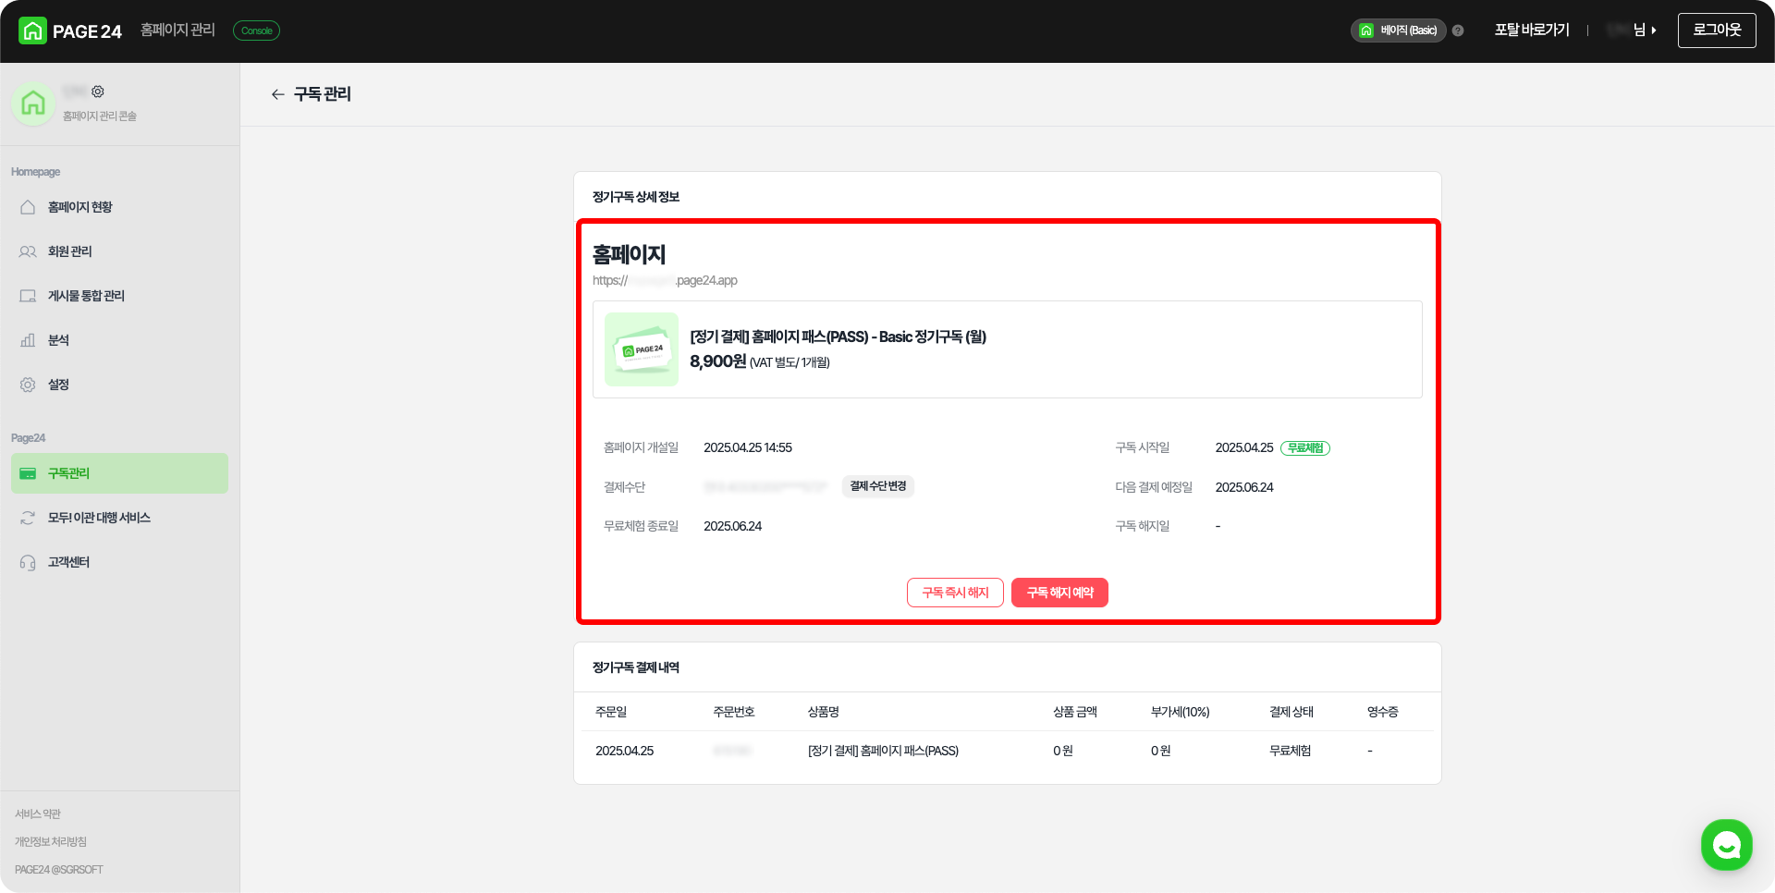Click the 분석 bar chart icon

(x=28, y=340)
